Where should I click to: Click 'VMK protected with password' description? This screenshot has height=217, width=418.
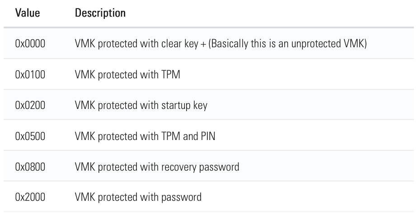point(138,197)
